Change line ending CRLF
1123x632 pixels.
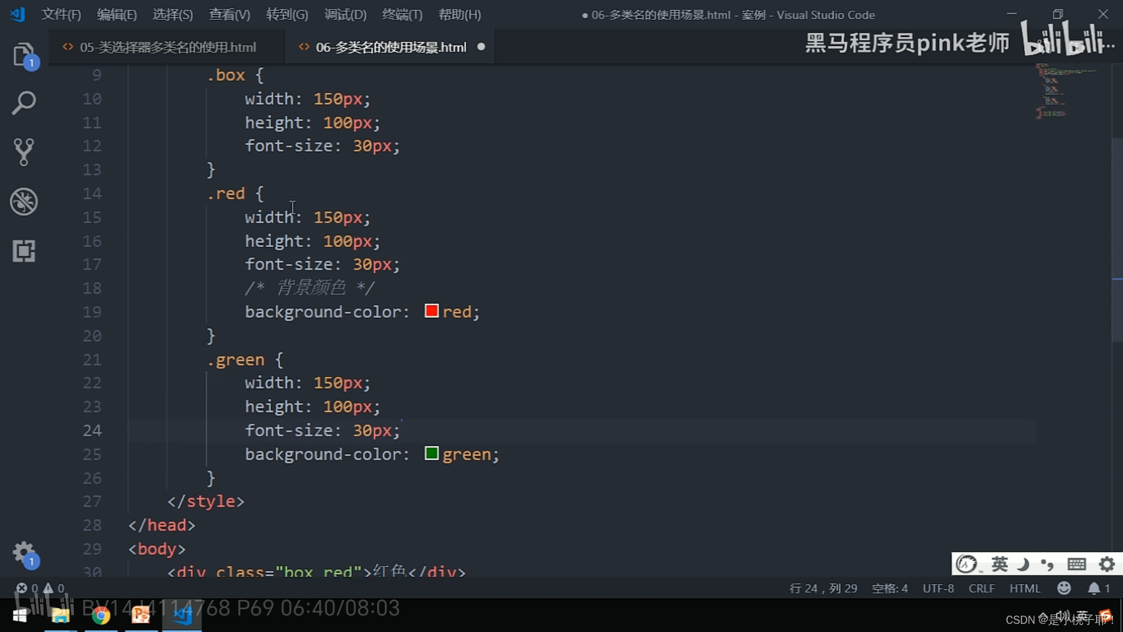pyautogui.click(x=981, y=588)
